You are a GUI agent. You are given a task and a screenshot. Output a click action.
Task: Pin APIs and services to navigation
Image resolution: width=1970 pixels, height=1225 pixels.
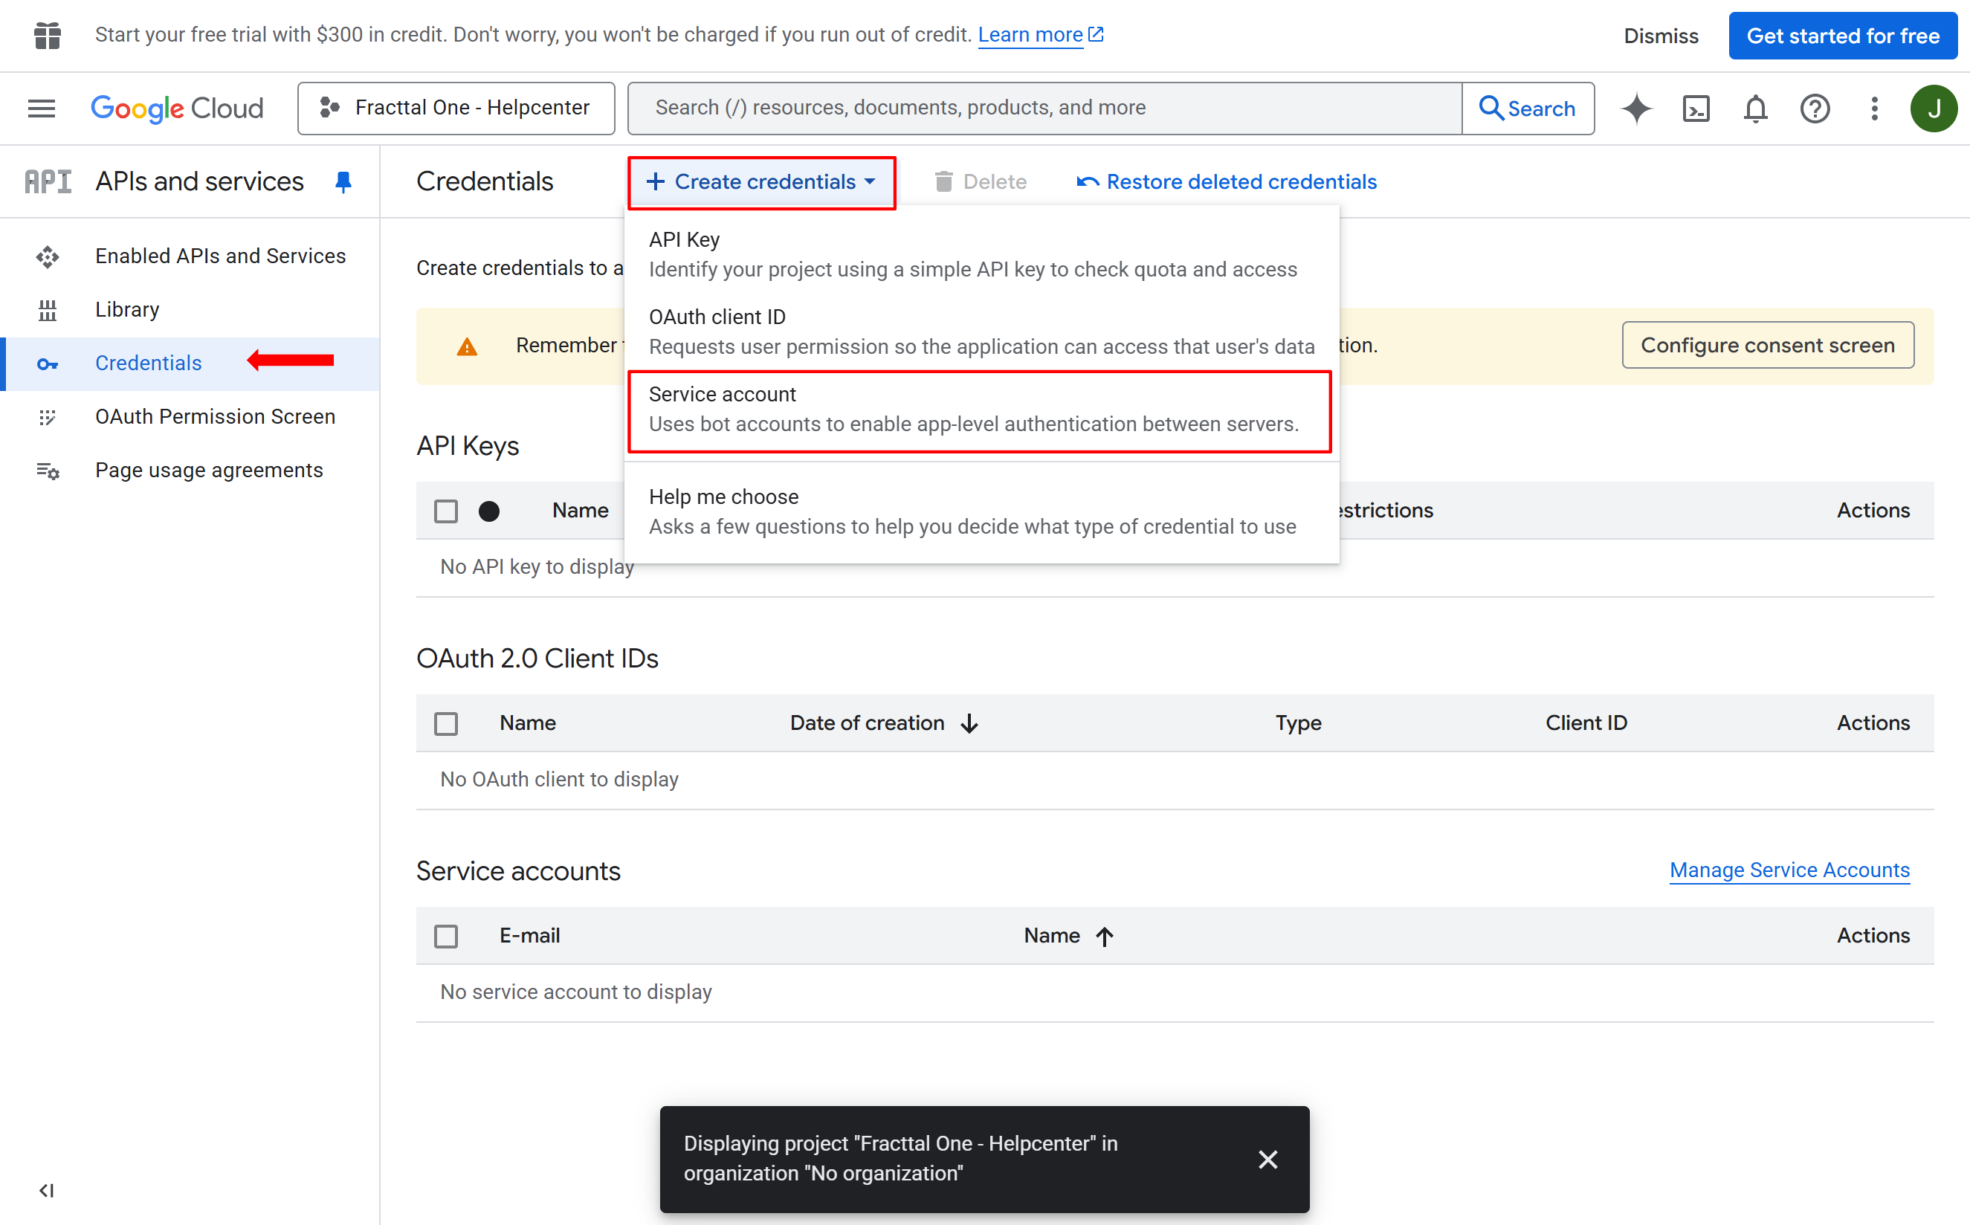343,181
